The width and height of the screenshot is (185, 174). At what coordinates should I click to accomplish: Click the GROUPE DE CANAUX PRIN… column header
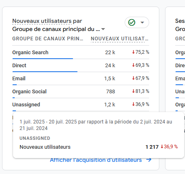click(x=48, y=39)
